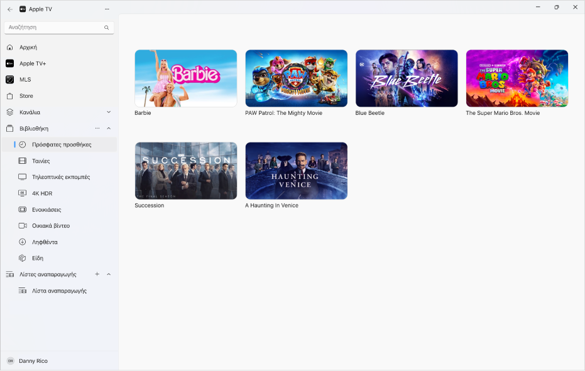This screenshot has height=371, width=585.
Task: Minimize the Apple TV window
Action: click(538, 7)
